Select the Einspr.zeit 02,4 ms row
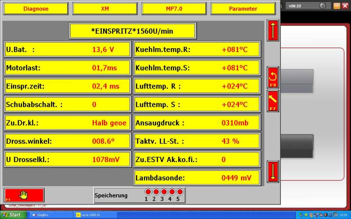The image size is (351, 219). (68, 86)
